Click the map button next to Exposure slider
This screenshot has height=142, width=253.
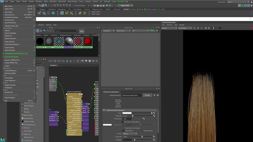click(154, 136)
